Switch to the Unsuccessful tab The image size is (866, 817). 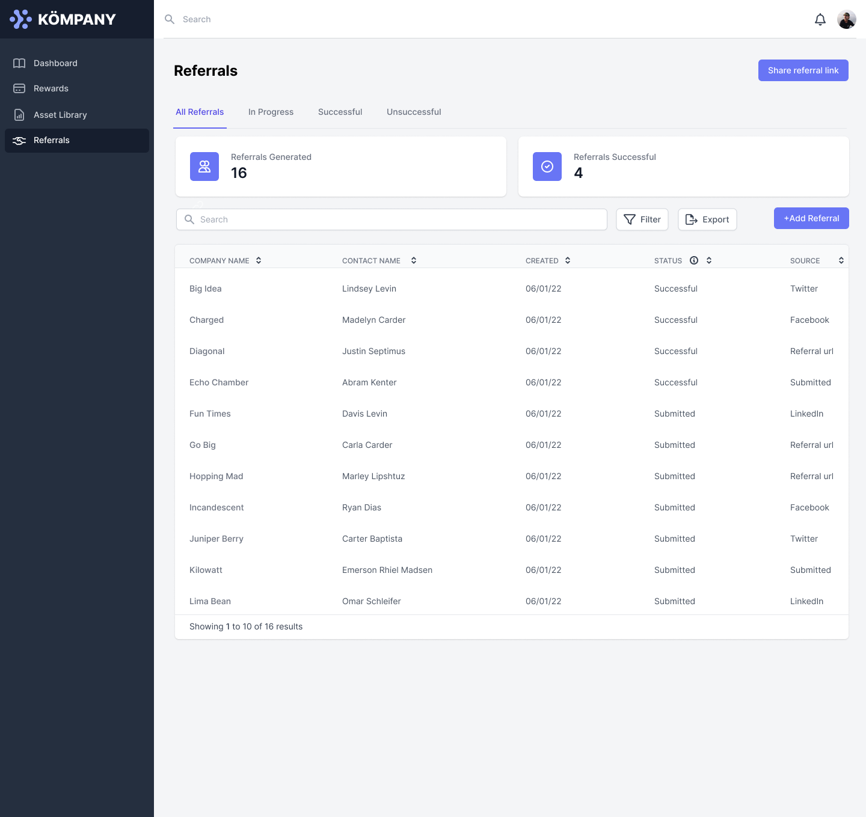pos(413,112)
